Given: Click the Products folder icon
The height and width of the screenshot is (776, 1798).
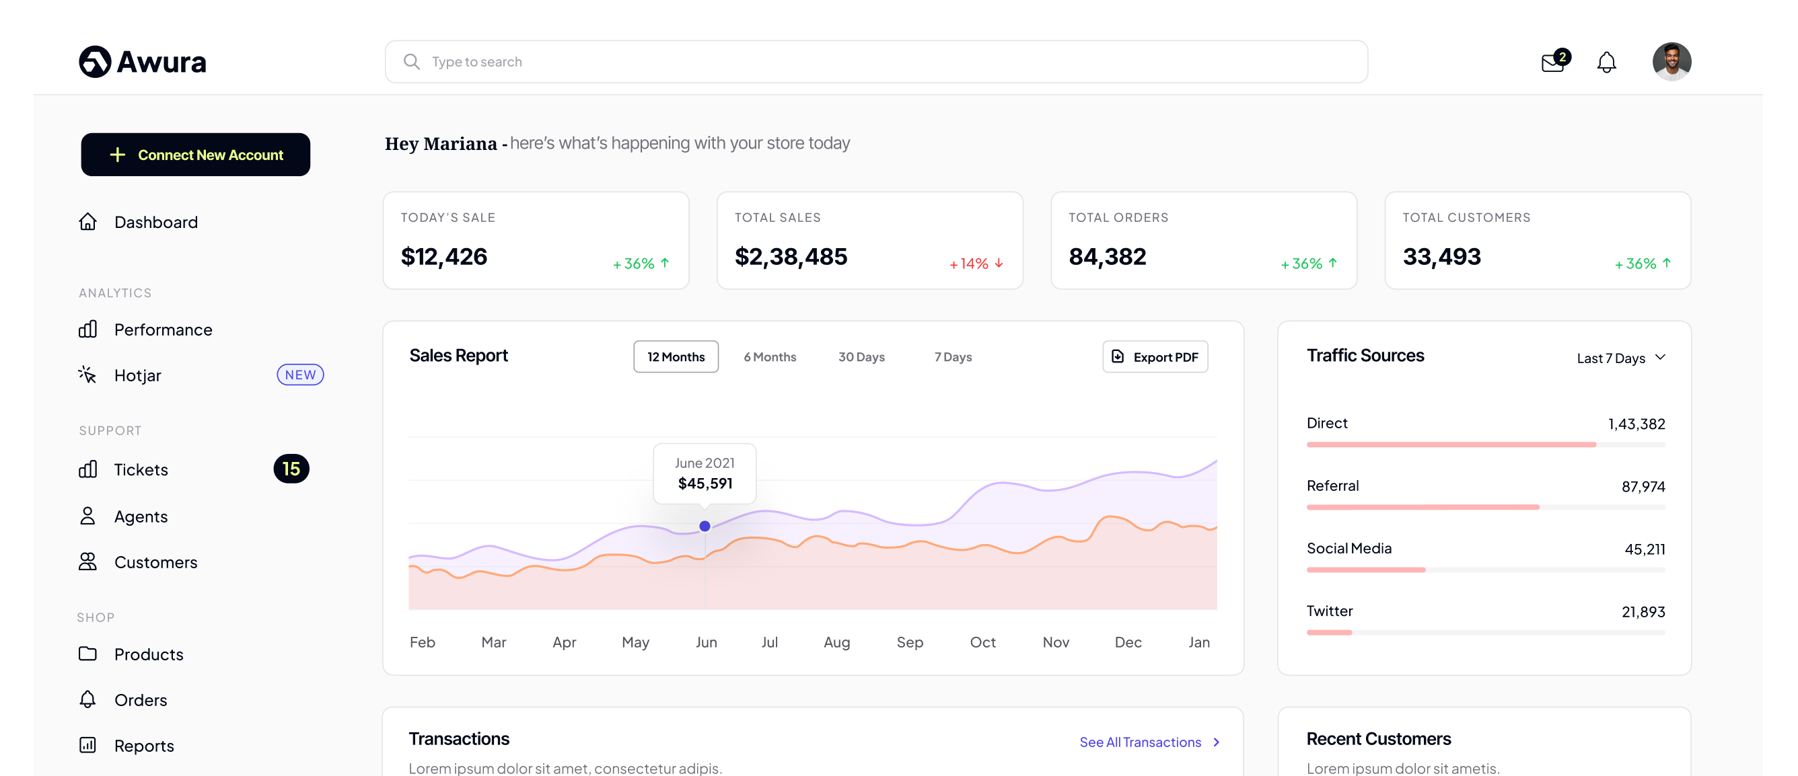Looking at the screenshot, I should click(x=88, y=654).
